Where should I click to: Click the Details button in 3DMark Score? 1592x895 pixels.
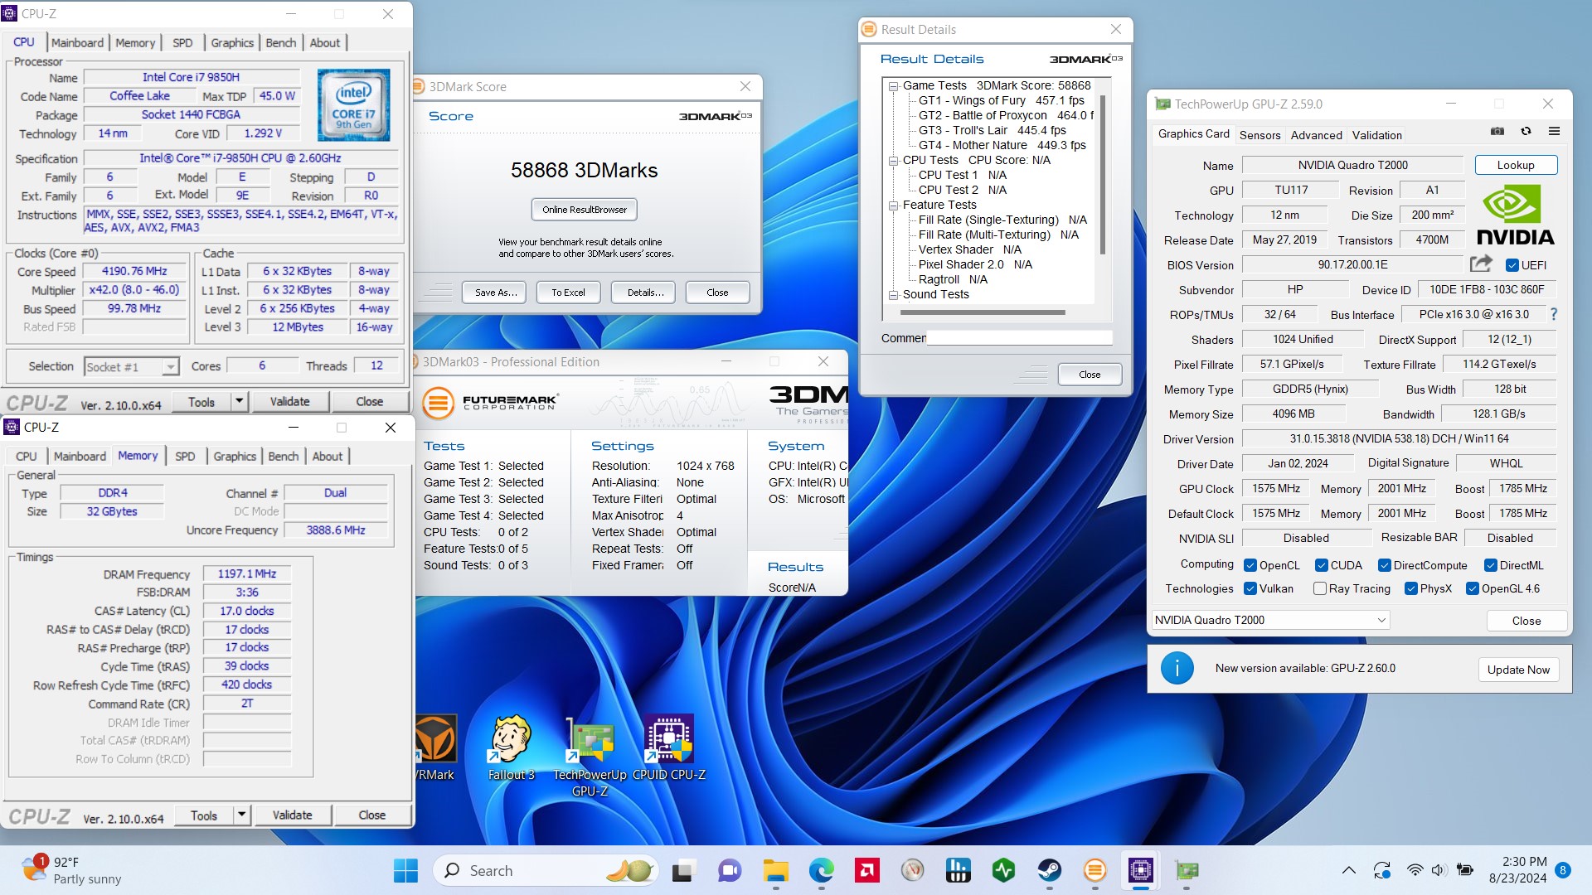point(645,293)
